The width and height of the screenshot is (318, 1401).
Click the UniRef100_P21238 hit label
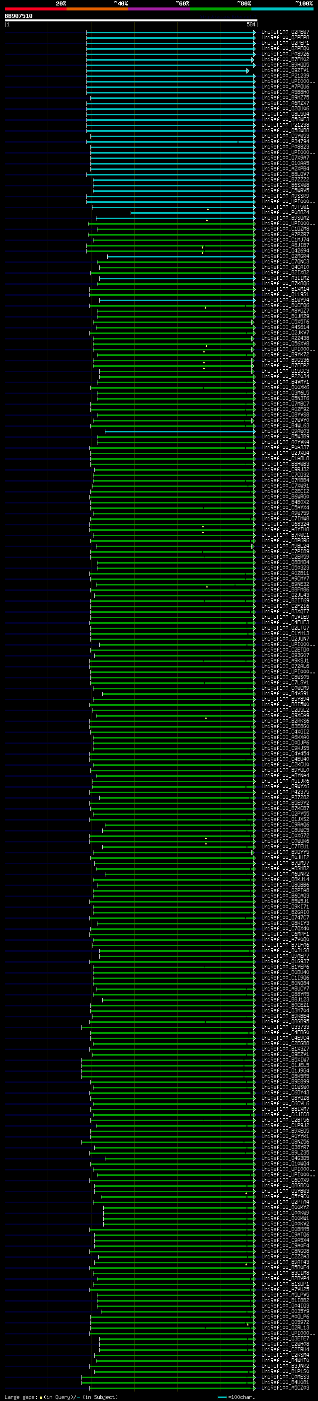pyautogui.click(x=285, y=125)
